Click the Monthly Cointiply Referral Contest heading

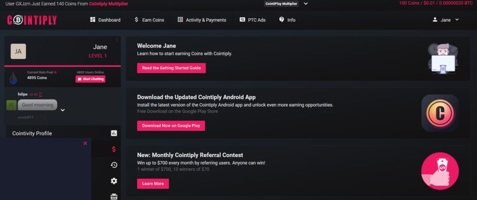click(x=190, y=155)
